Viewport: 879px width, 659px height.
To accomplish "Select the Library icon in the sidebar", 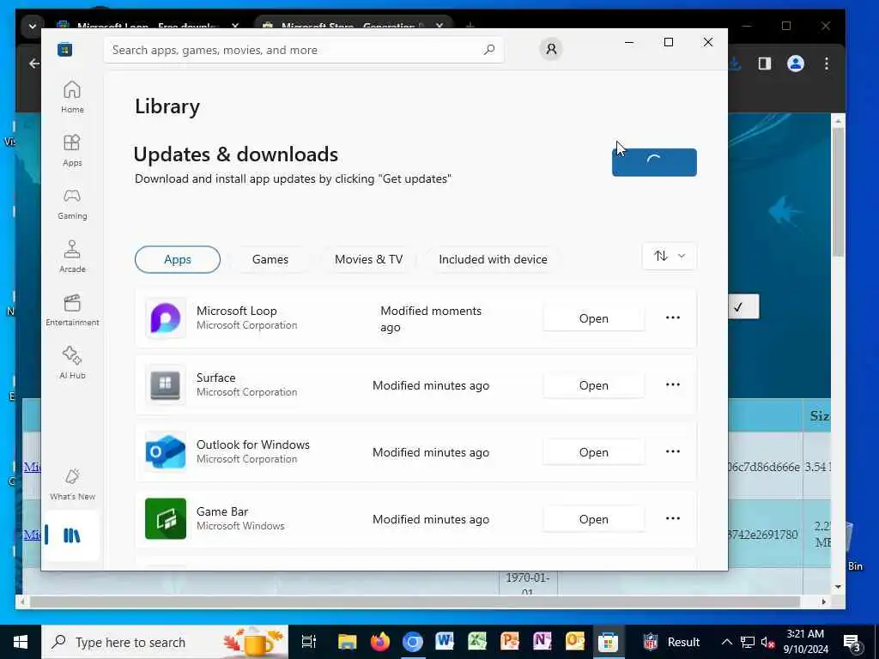I will coord(72,535).
